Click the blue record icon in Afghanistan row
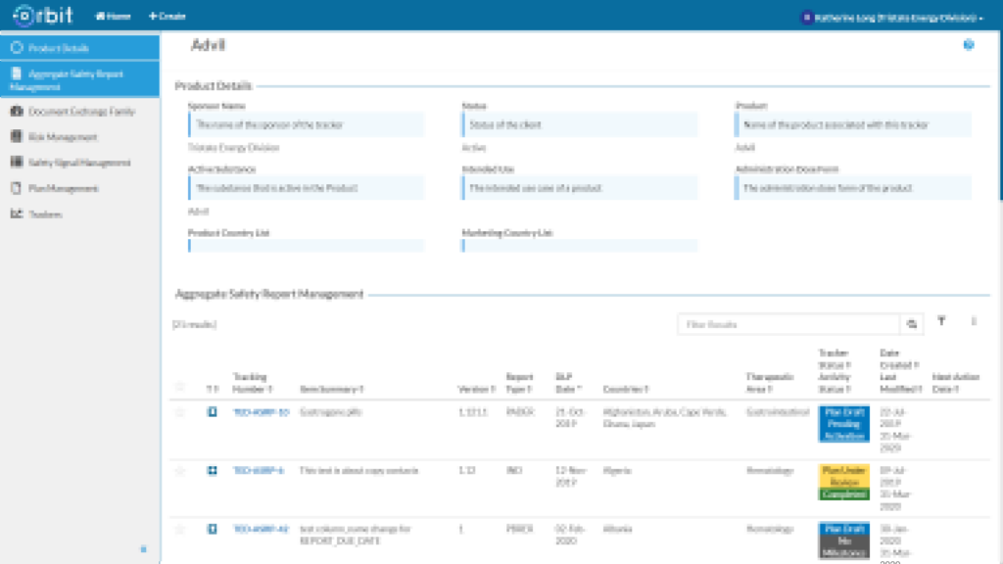Screen dimensions: 1003x564 [212, 412]
